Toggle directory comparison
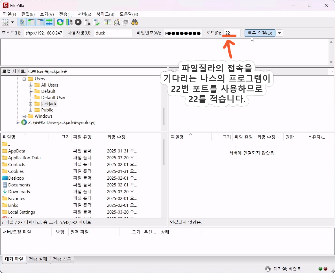The image size is (335, 273). 117,22
